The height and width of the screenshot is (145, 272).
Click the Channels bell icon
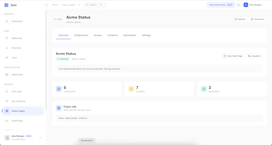click(x=7, y=48)
